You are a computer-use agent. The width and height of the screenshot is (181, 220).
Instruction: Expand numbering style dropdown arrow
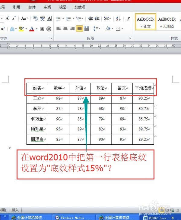coord(73,19)
